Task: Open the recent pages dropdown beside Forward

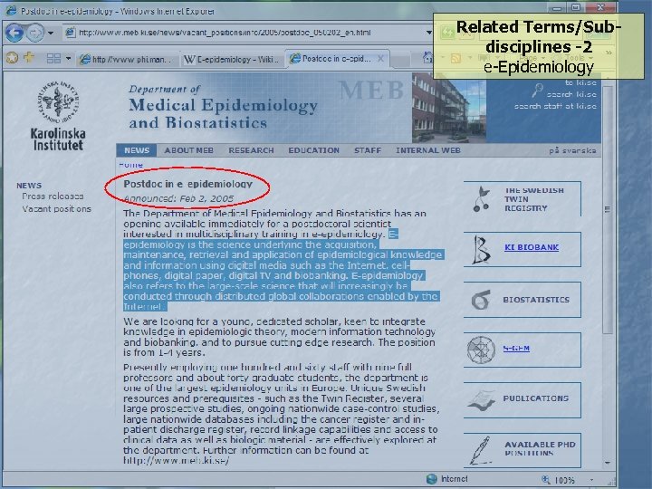Action: pyautogui.click(x=51, y=33)
